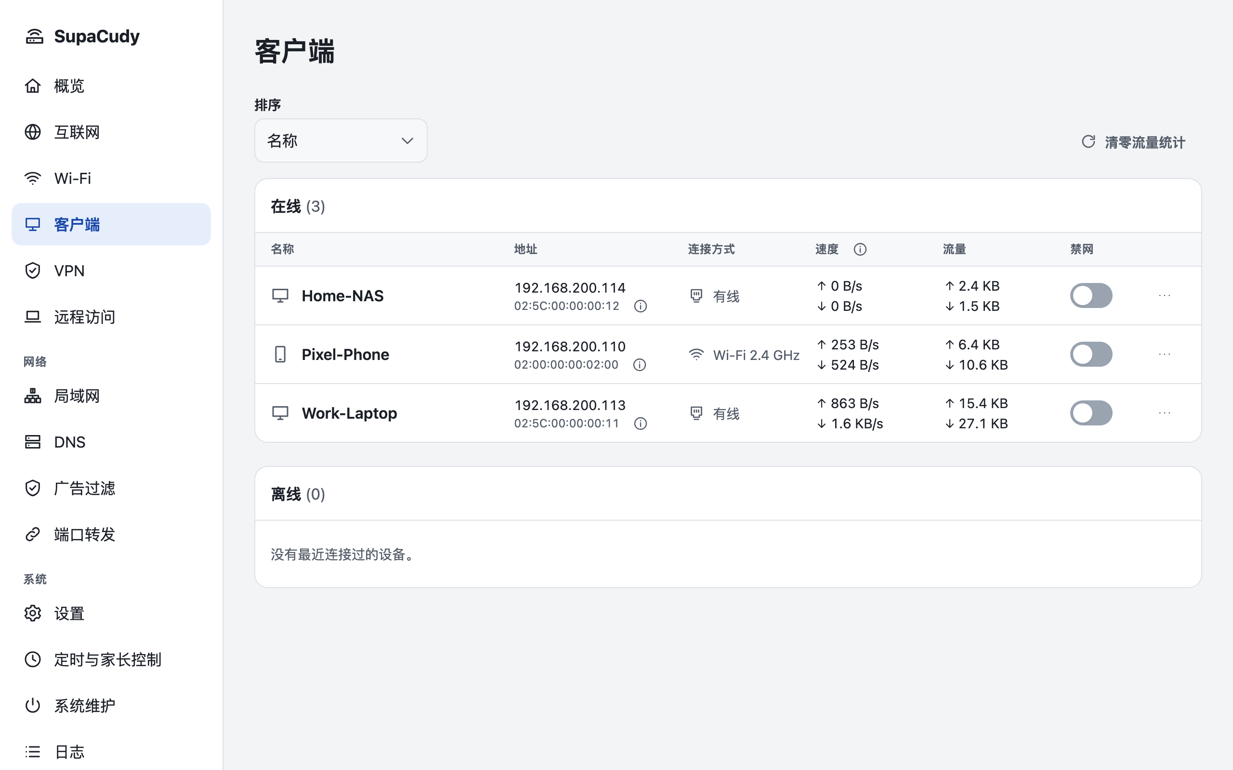The height and width of the screenshot is (770, 1233).
Task: Toggle 禁网 switch for Home-NAS
Action: pyautogui.click(x=1091, y=295)
